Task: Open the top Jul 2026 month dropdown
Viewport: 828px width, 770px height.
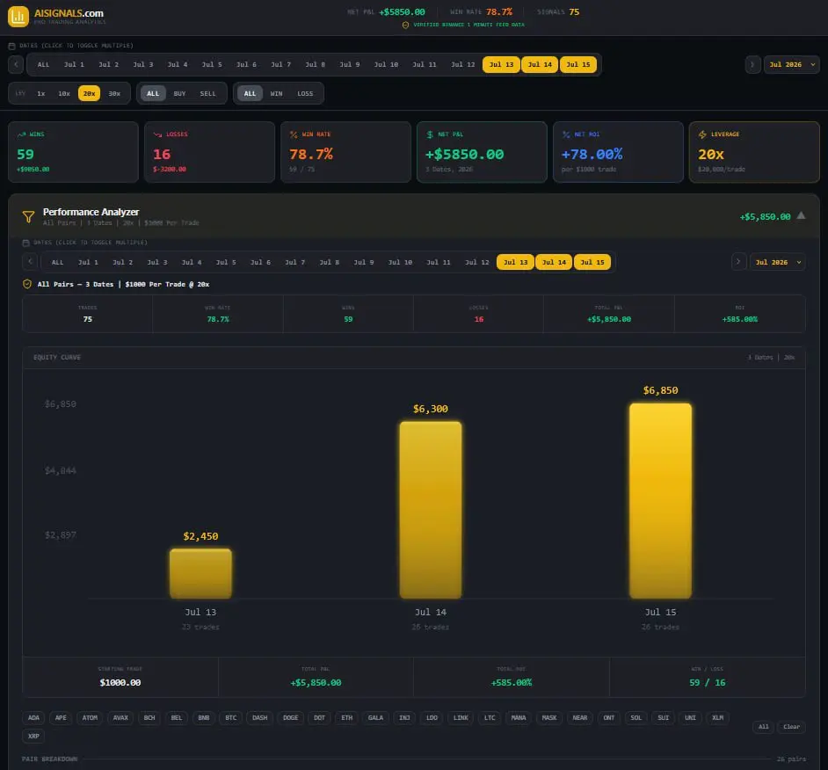Action: pyautogui.click(x=792, y=64)
